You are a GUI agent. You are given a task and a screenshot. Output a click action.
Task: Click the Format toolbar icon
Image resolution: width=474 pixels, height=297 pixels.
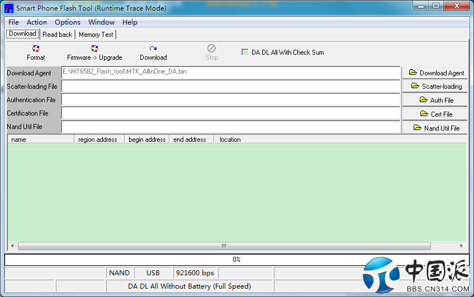[36, 49]
